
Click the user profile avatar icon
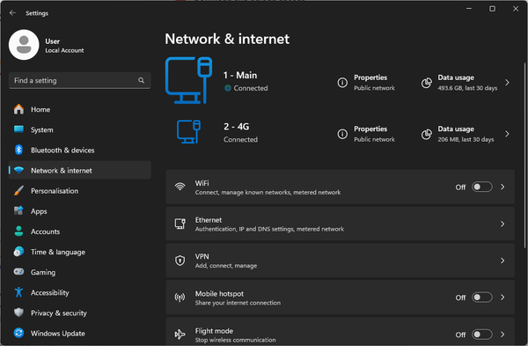coord(24,45)
